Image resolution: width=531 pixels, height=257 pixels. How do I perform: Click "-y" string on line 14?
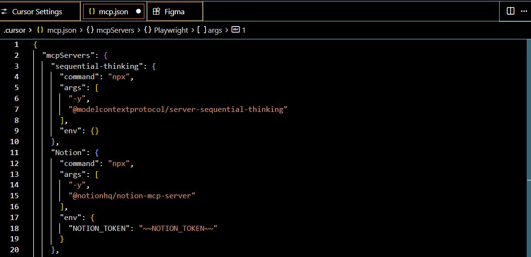77,185
